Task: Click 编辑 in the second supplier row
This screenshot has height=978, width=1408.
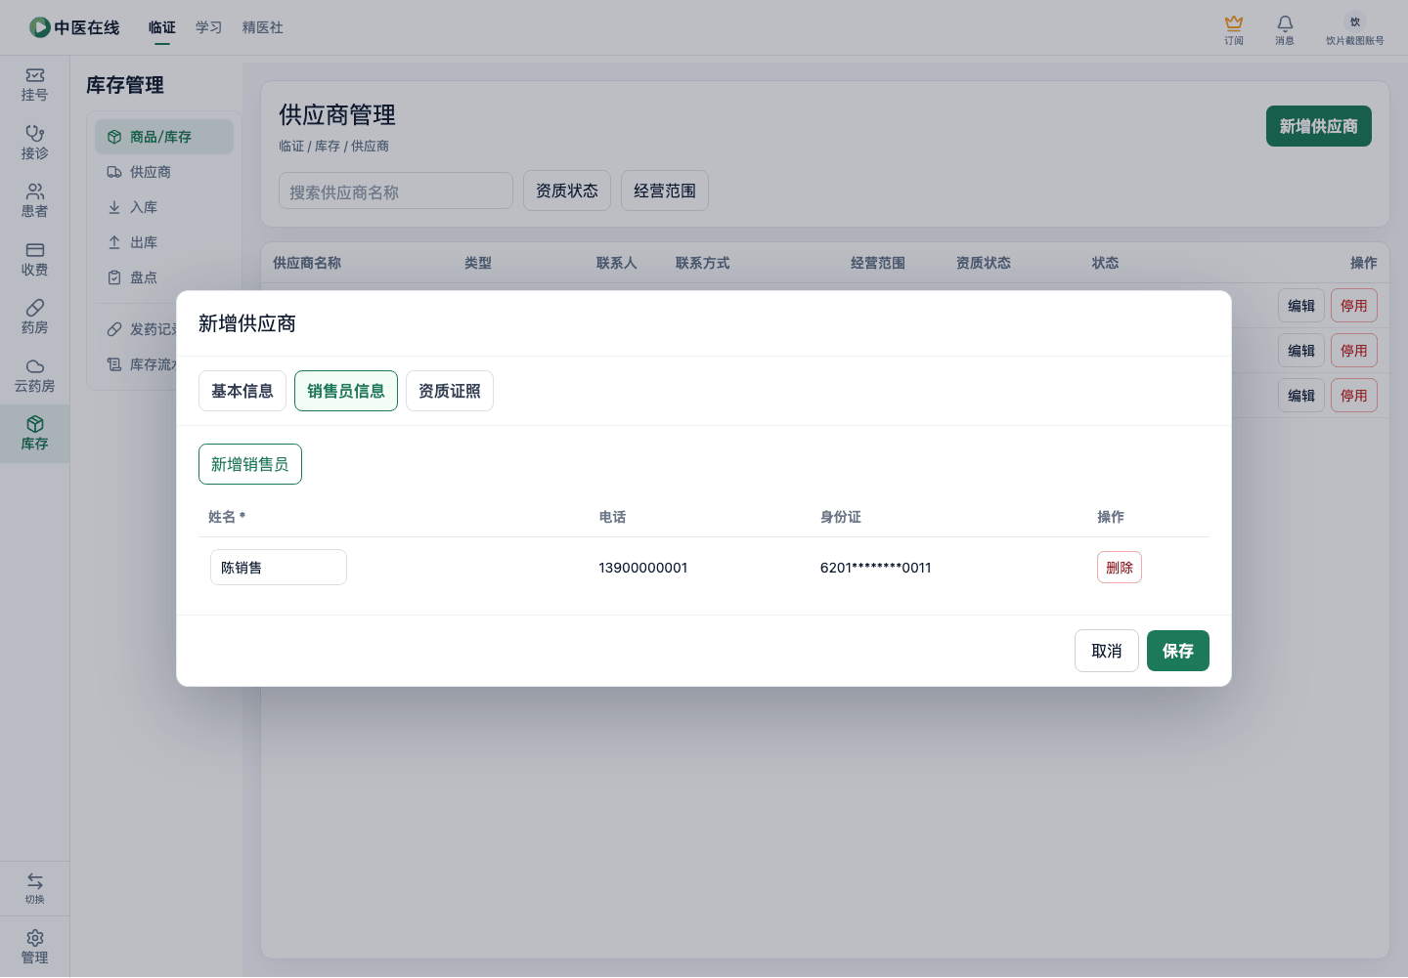Action: pos(1301,351)
